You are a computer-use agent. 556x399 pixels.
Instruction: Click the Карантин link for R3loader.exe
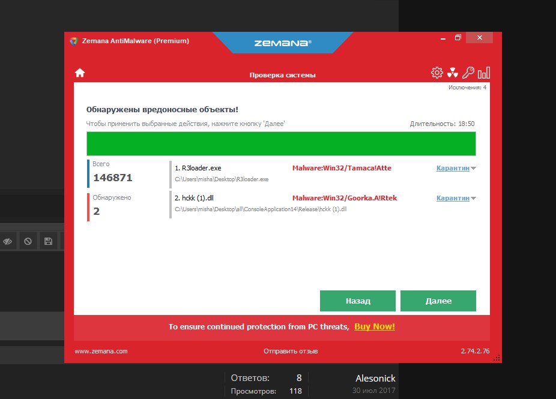point(453,168)
